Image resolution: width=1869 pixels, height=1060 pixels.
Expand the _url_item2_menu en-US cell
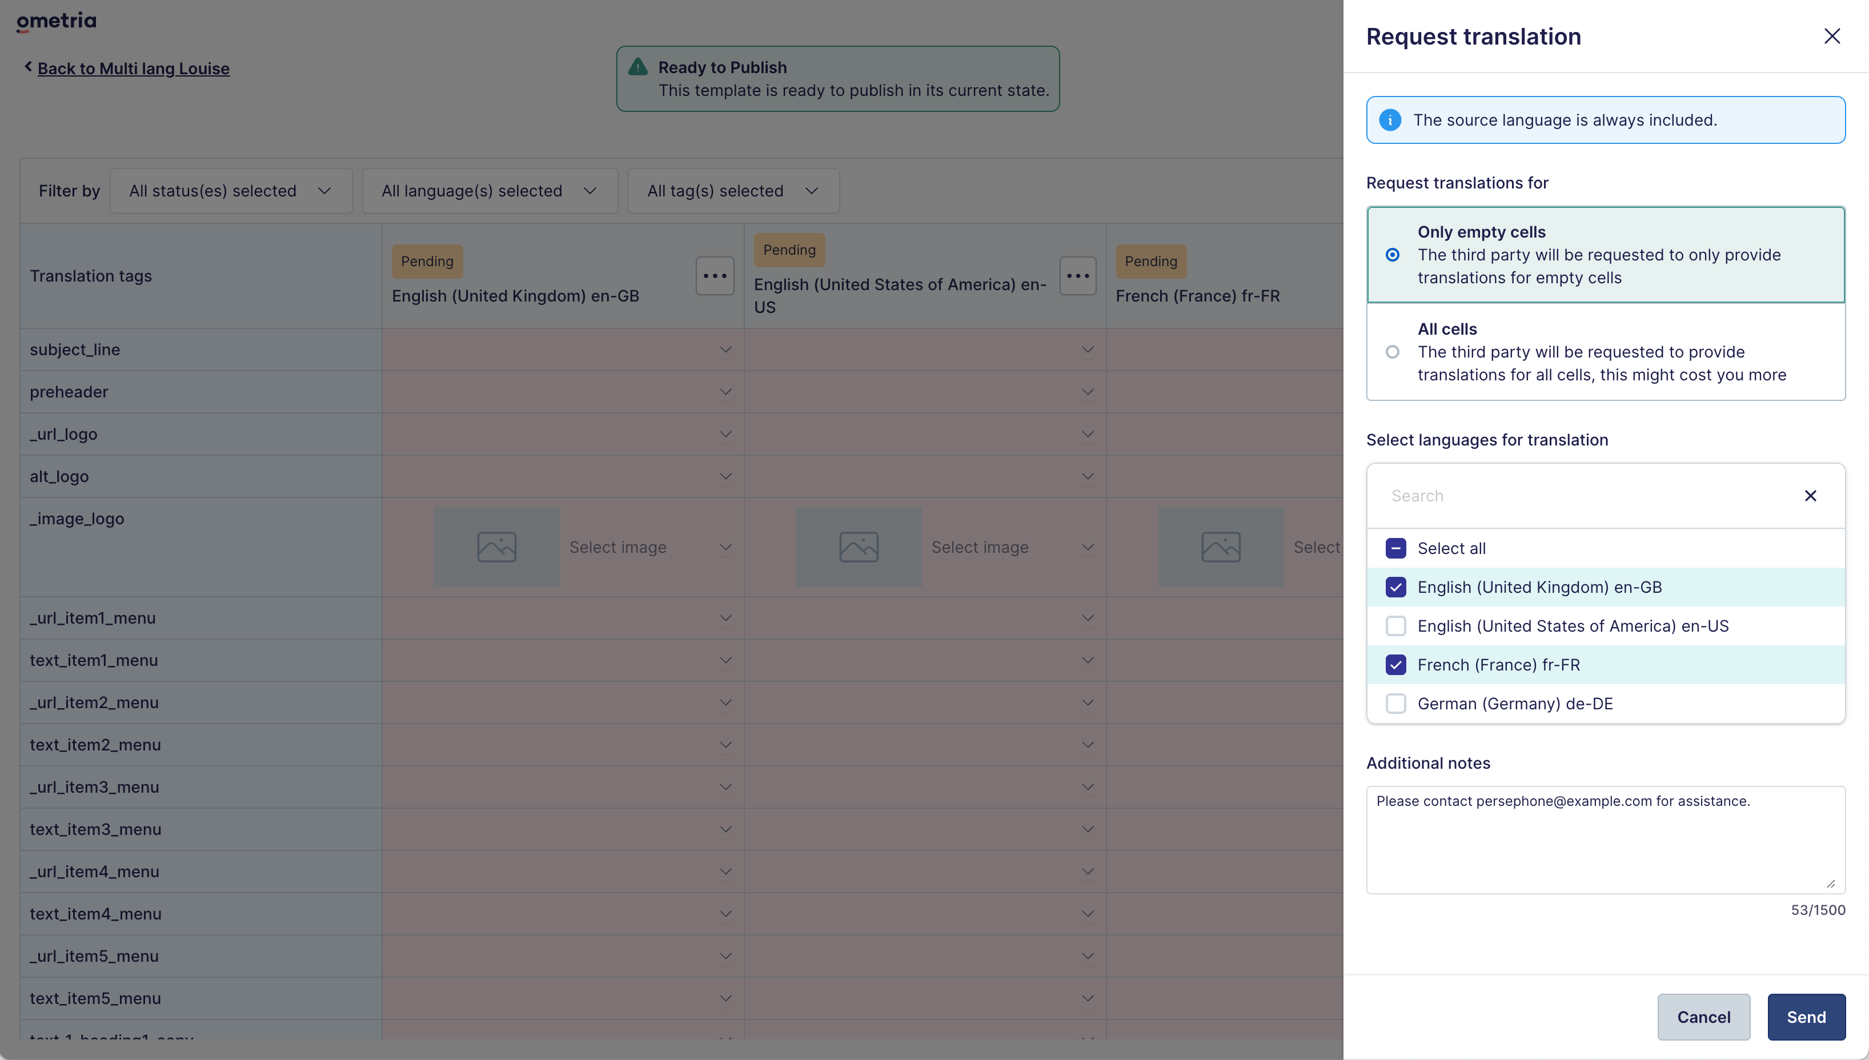coord(1087,702)
